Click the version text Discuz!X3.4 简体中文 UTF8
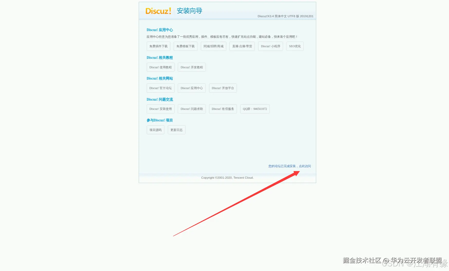 coord(286,16)
